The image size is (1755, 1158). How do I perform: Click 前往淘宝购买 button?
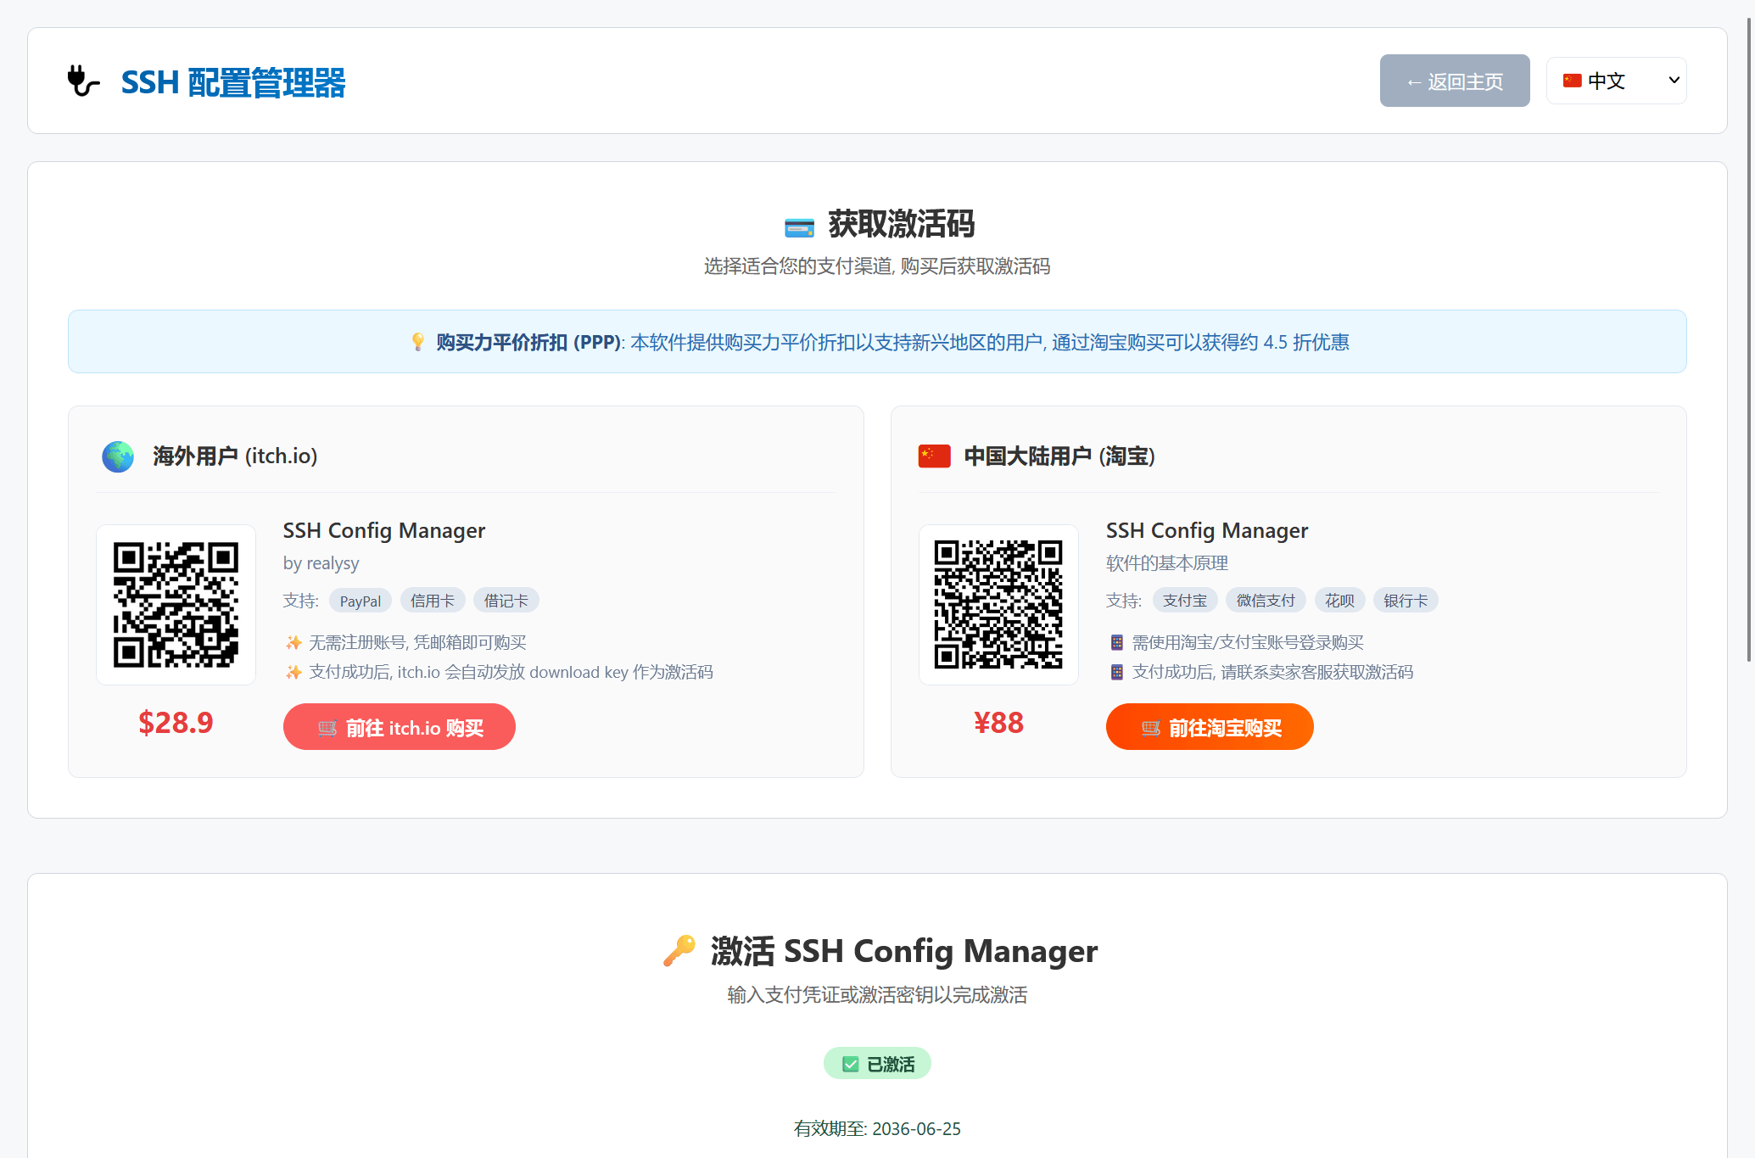click(x=1210, y=727)
